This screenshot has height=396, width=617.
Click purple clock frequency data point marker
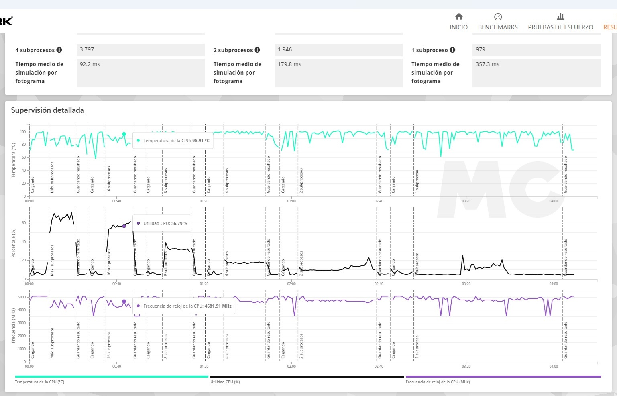(x=124, y=302)
